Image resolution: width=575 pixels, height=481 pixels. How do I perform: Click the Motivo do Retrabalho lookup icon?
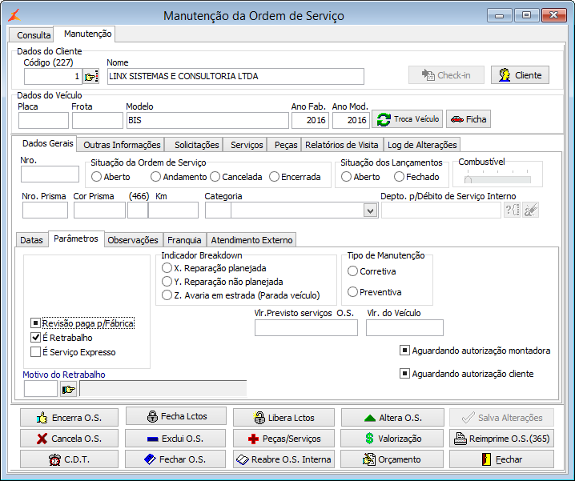coord(68,389)
